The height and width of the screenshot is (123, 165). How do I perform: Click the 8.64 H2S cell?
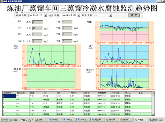(63, 111)
